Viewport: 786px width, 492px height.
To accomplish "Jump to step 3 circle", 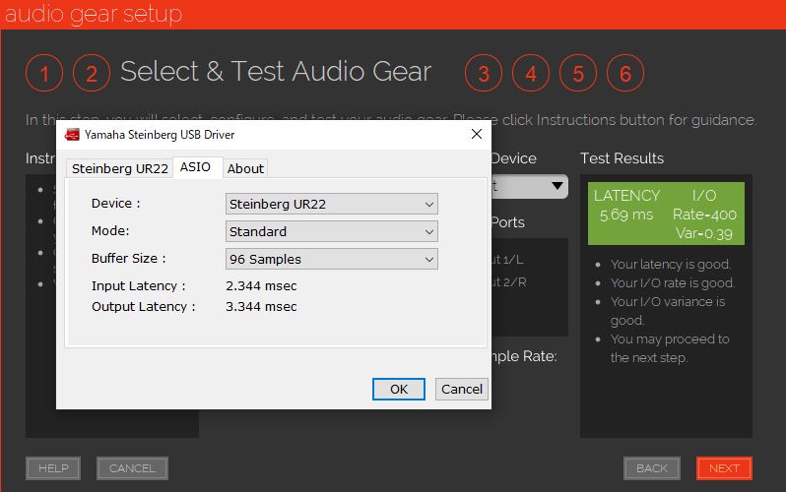I will pyautogui.click(x=483, y=73).
